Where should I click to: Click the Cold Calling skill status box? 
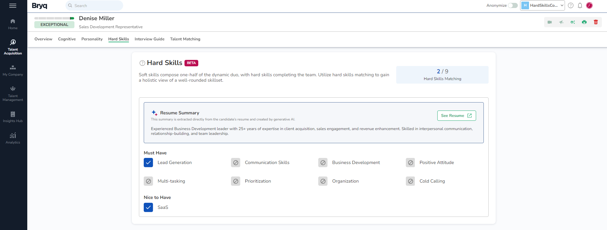pyautogui.click(x=410, y=181)
